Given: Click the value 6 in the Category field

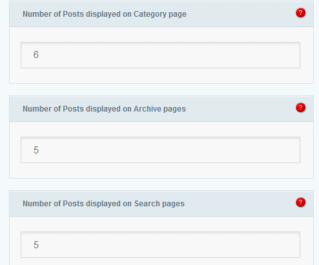Looking at the screenshot, I should coord(36,55).
